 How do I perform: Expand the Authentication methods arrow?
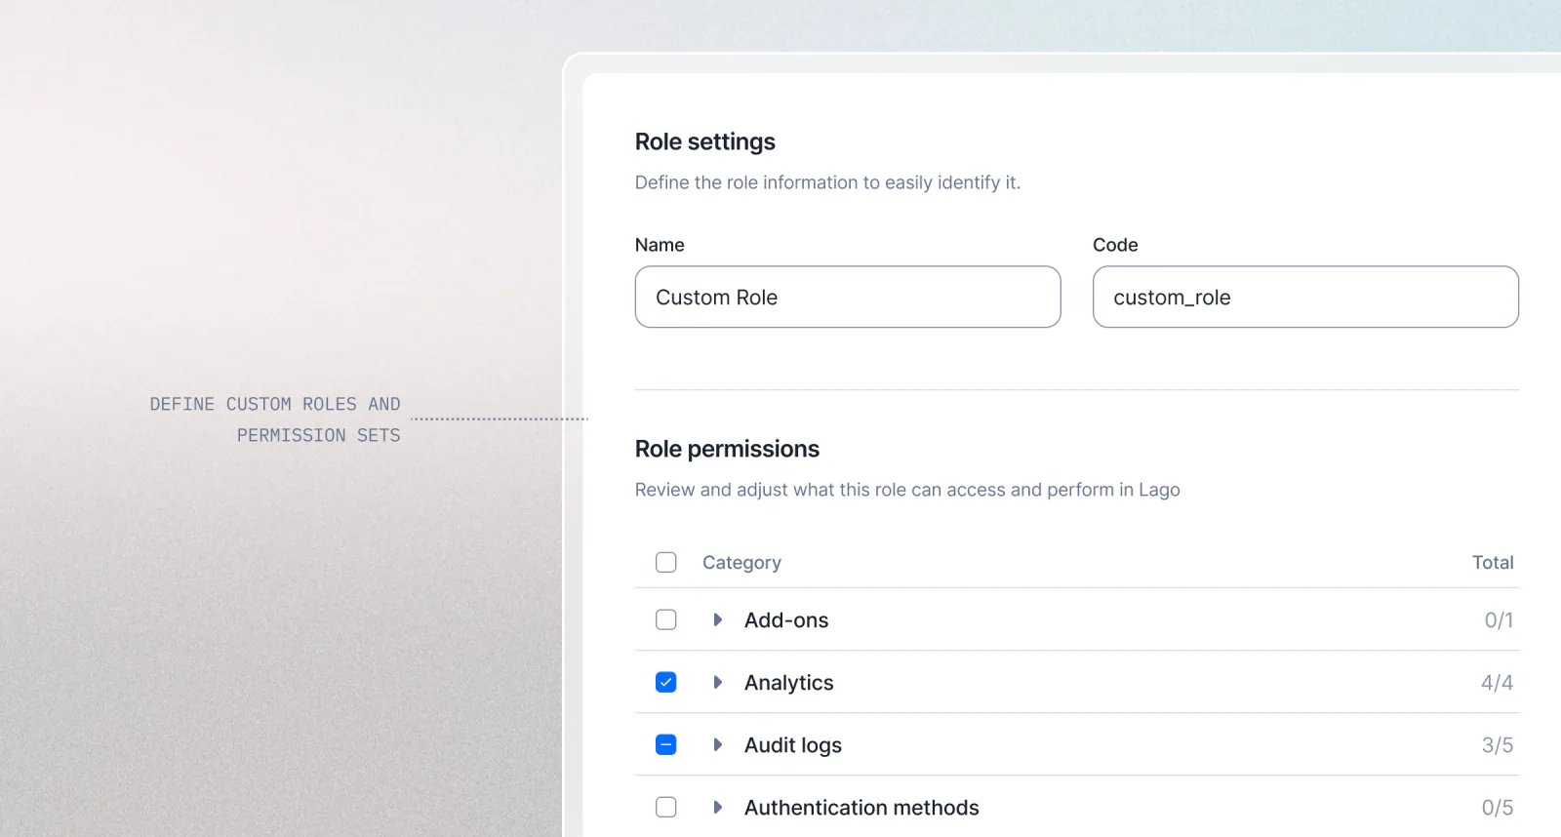[718, 807]
